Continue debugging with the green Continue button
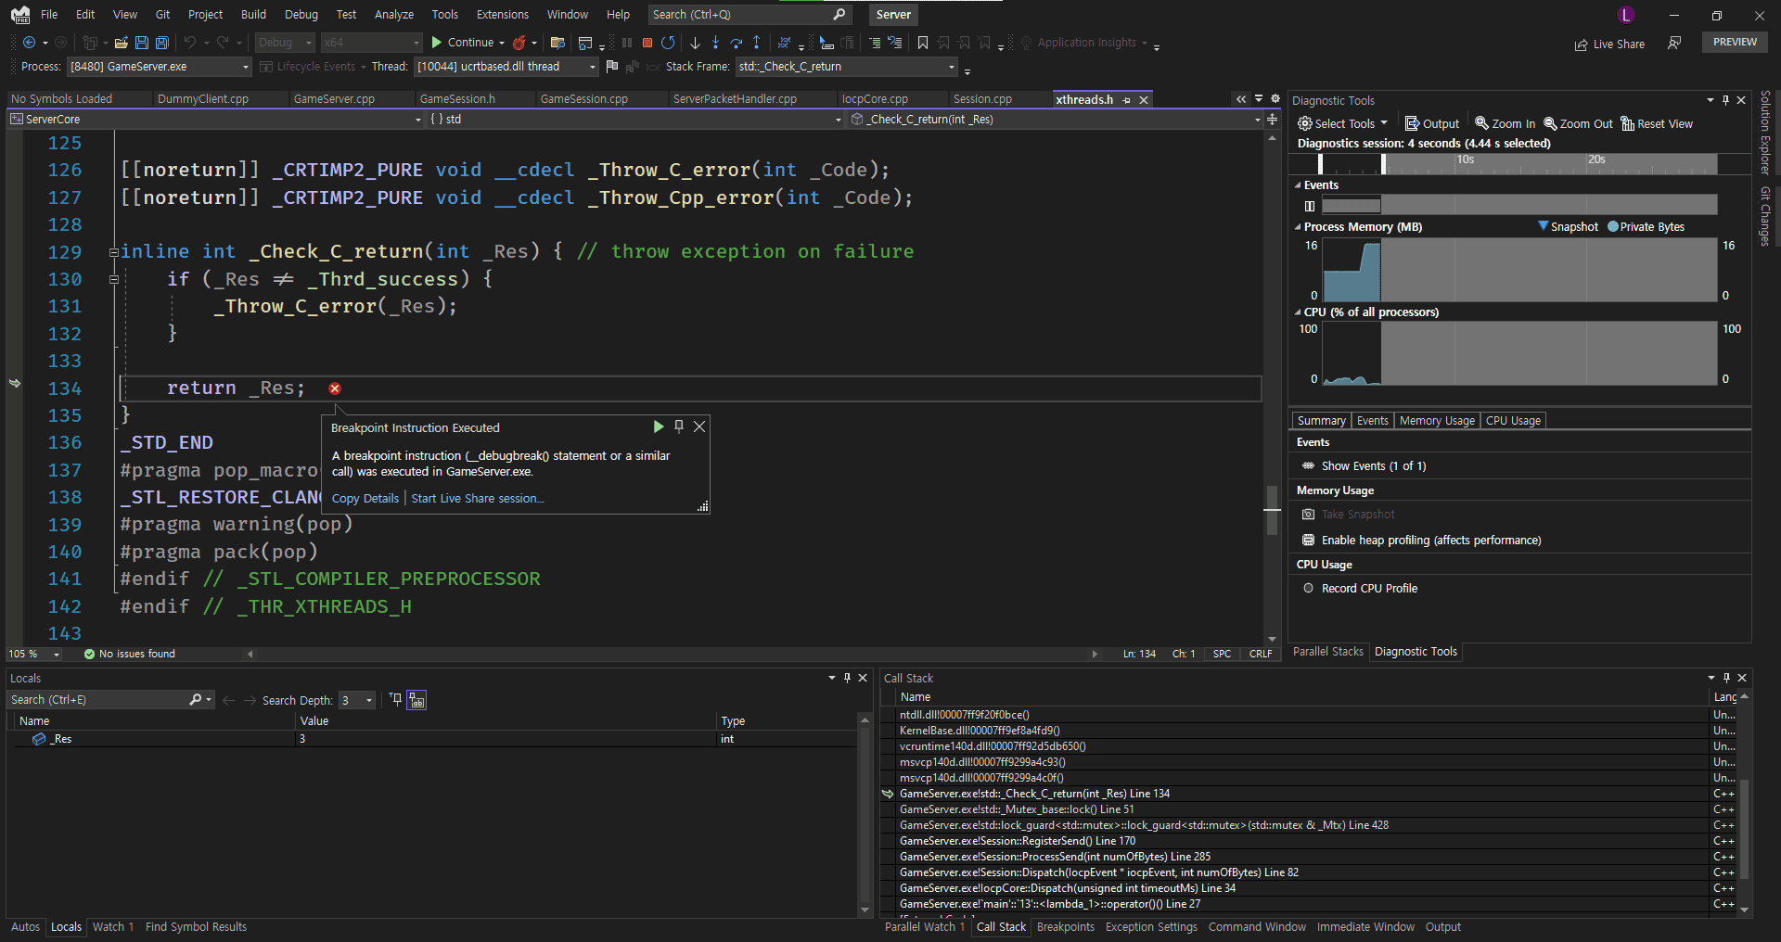This screenshot has height=942, width=1781. pyautogui.click(x=462, y=43)
